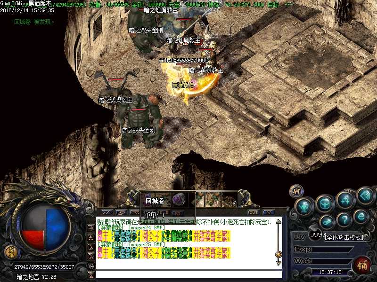Attack the 暗之沃玛教主 horned monster
Viewport: 377px width, 282px height.
[x=115, y=92]
